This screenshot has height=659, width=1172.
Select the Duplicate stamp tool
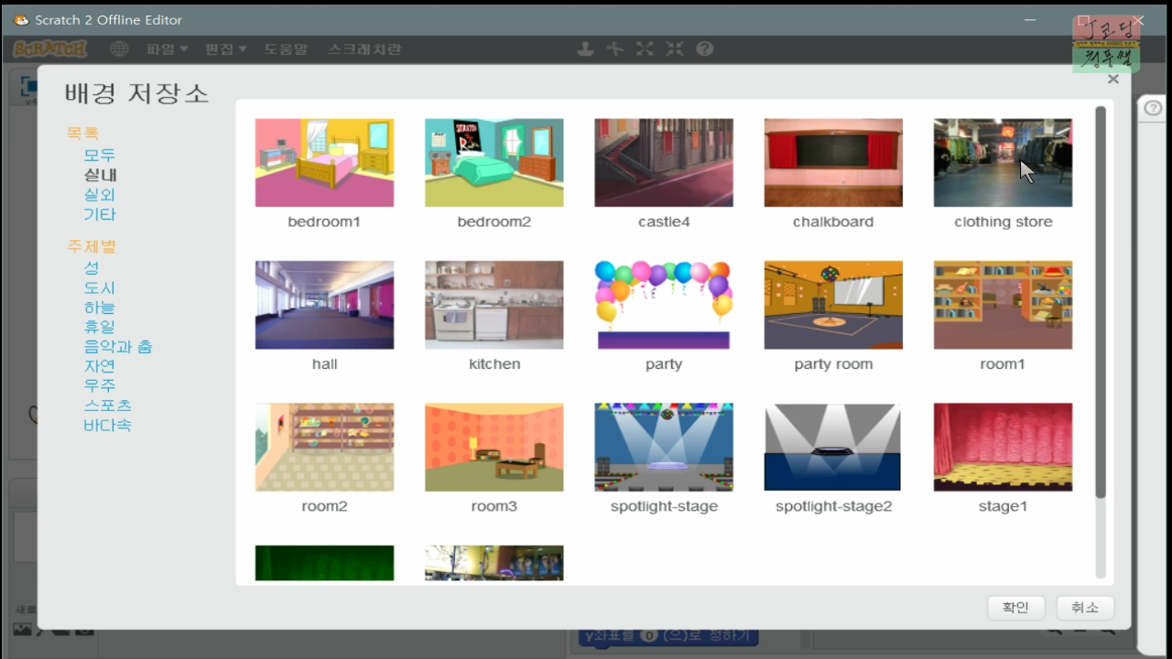585,49
